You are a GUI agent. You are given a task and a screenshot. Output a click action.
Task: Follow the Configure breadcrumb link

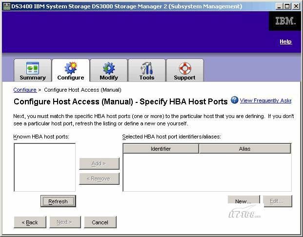pos(25,90)
